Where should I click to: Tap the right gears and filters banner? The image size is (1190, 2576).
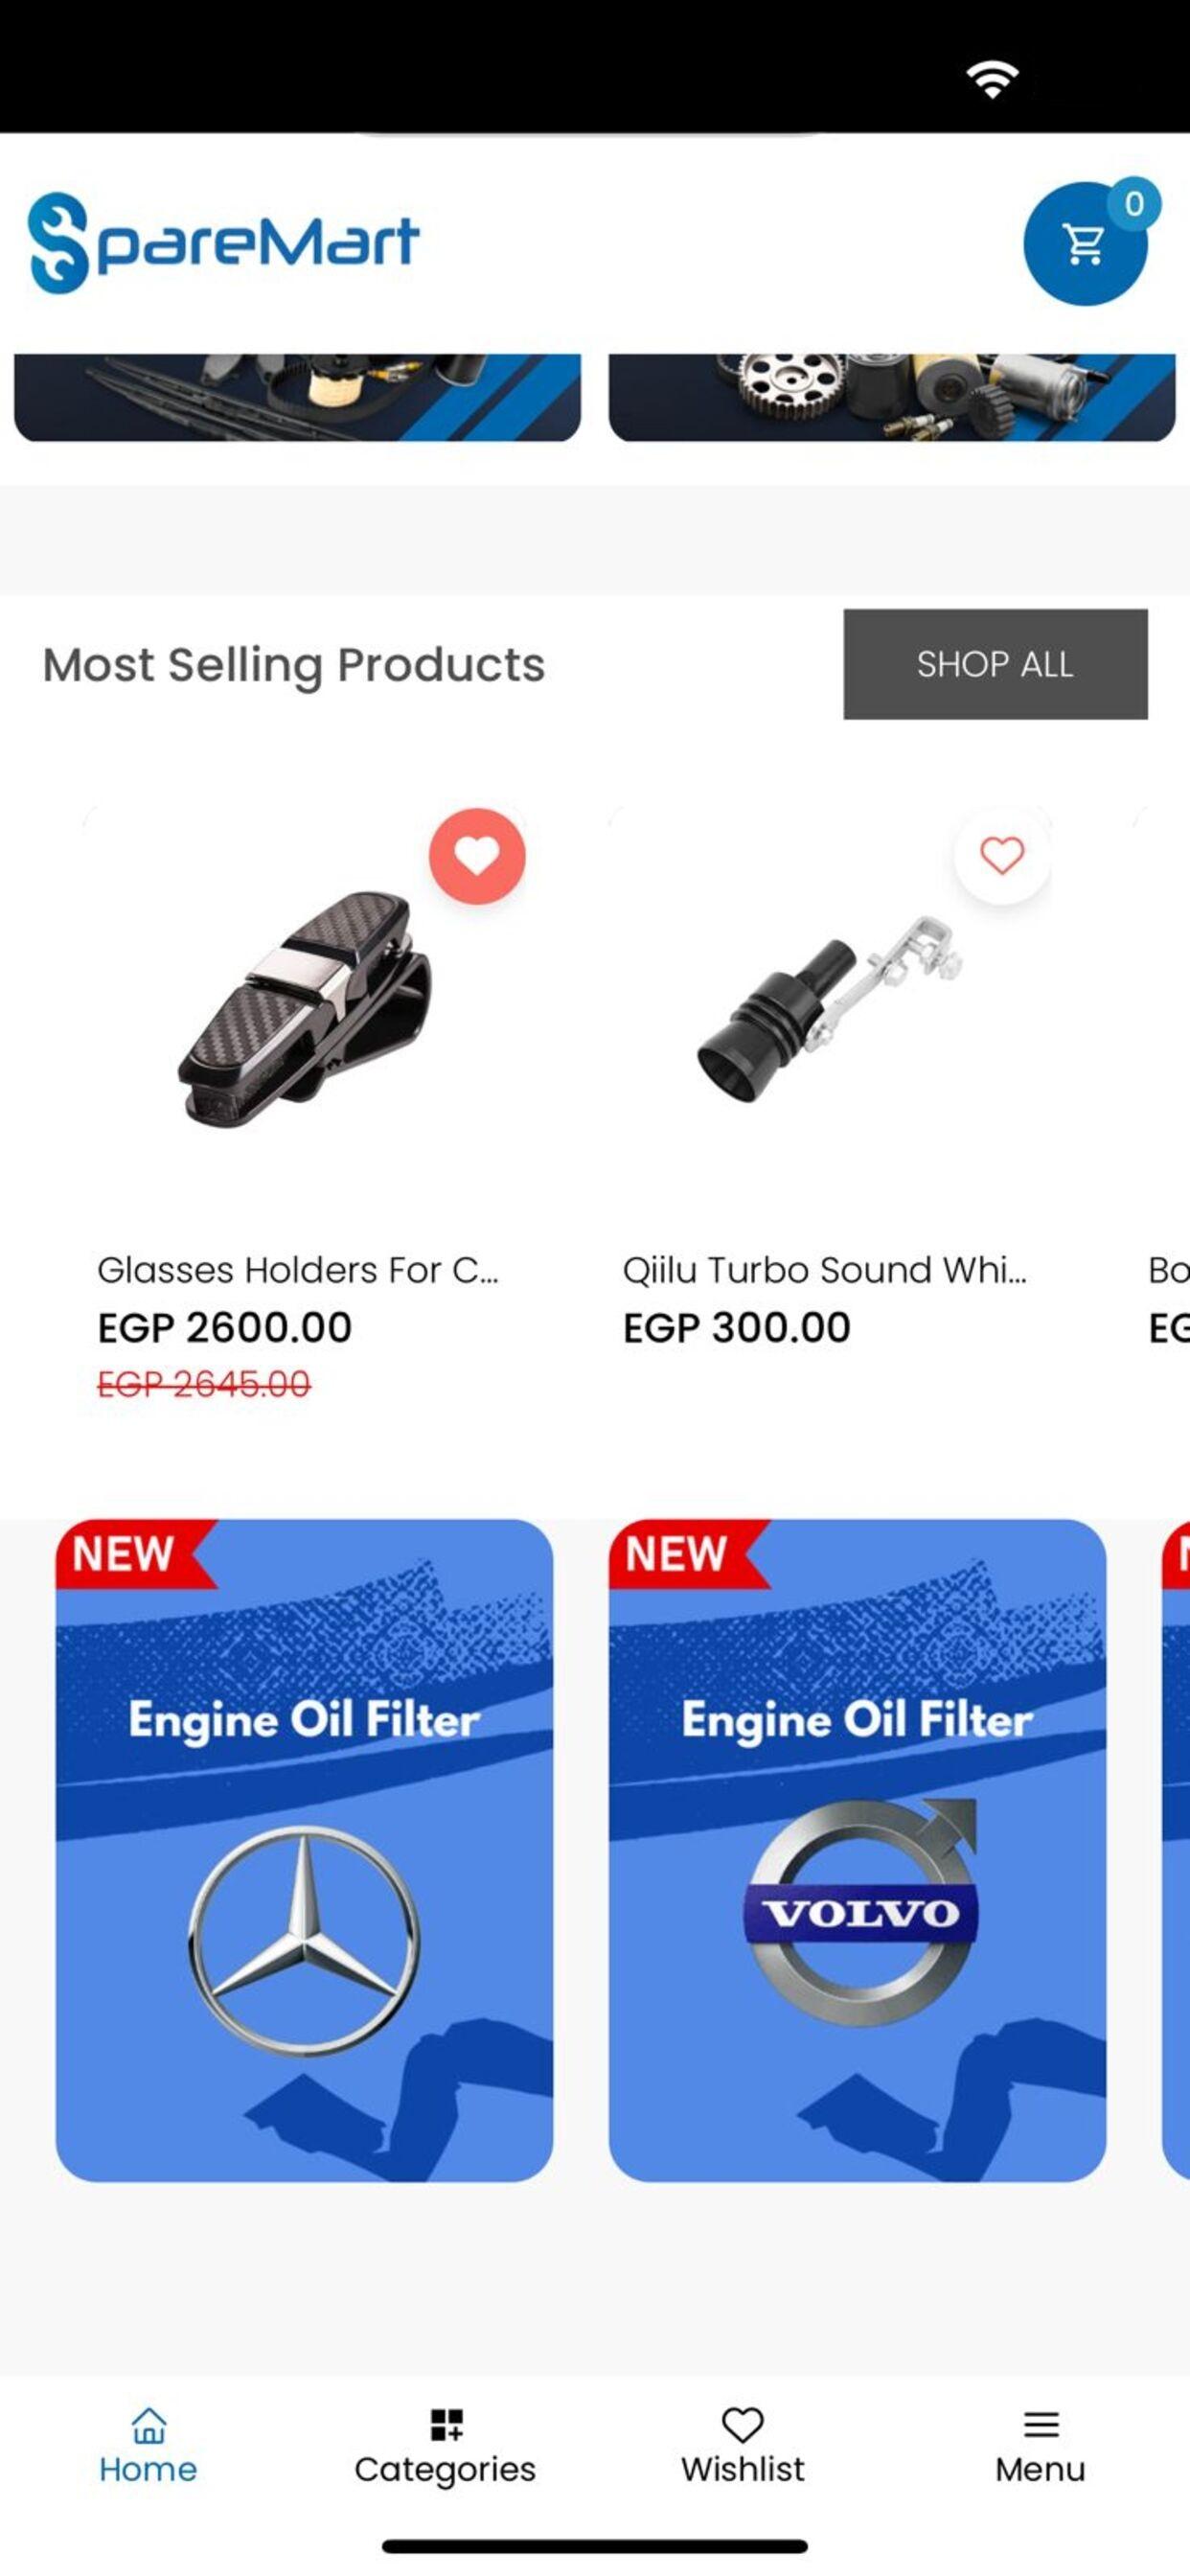[892, 397]
